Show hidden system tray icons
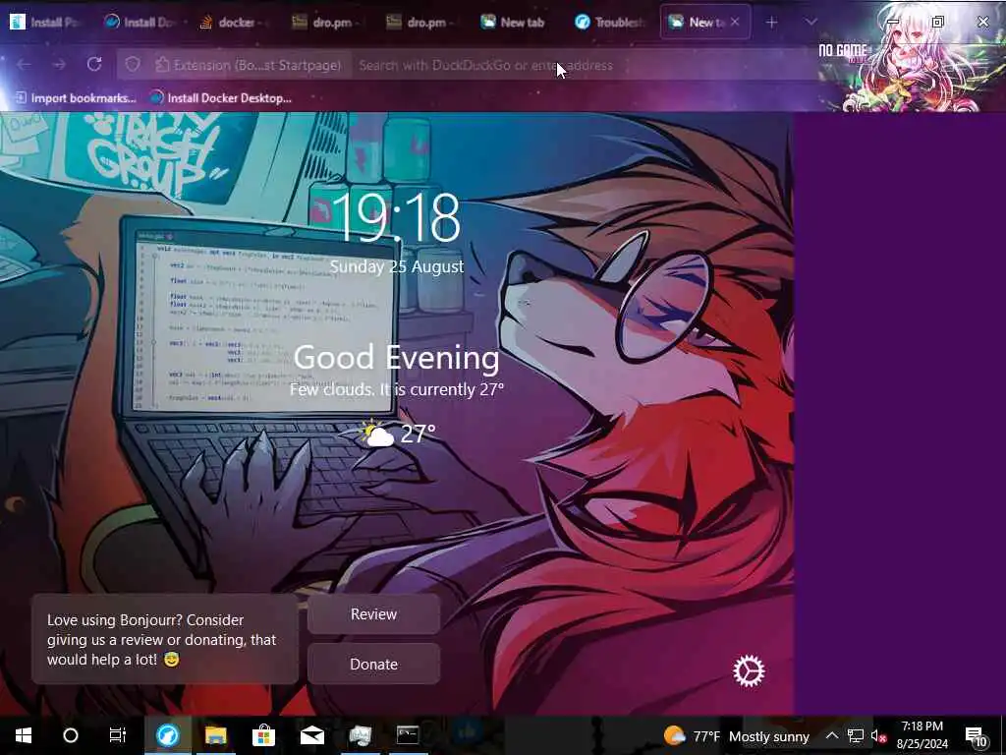The image size is (1006, 755). pyautogui.click(x=831, y=735)
